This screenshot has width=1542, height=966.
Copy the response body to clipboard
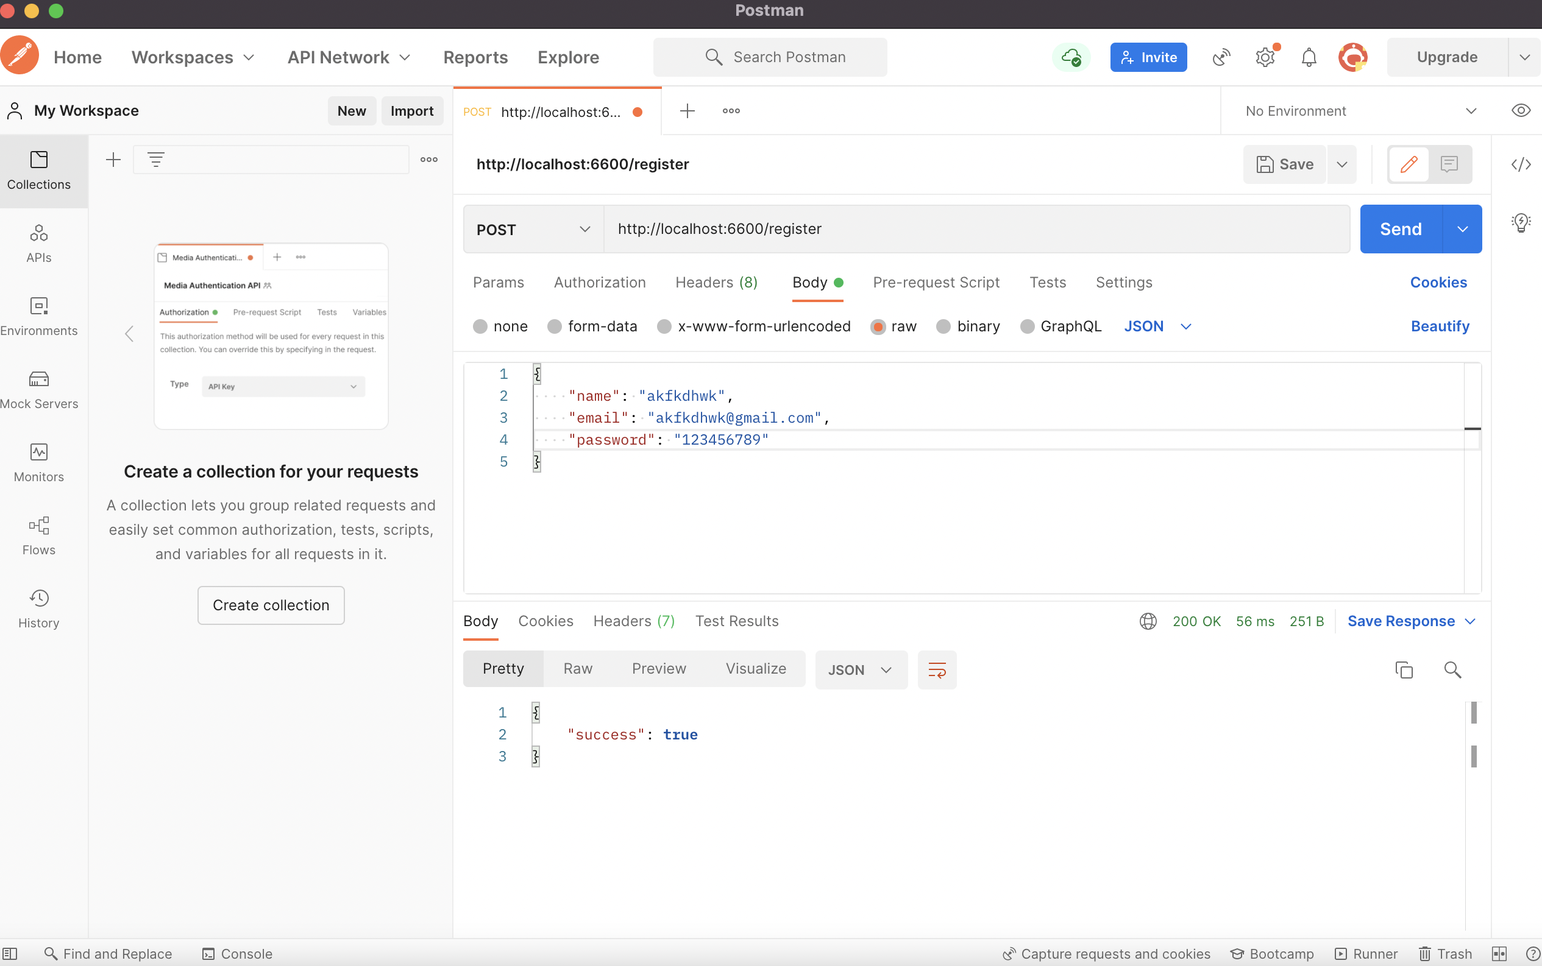tap(1403, 669)
